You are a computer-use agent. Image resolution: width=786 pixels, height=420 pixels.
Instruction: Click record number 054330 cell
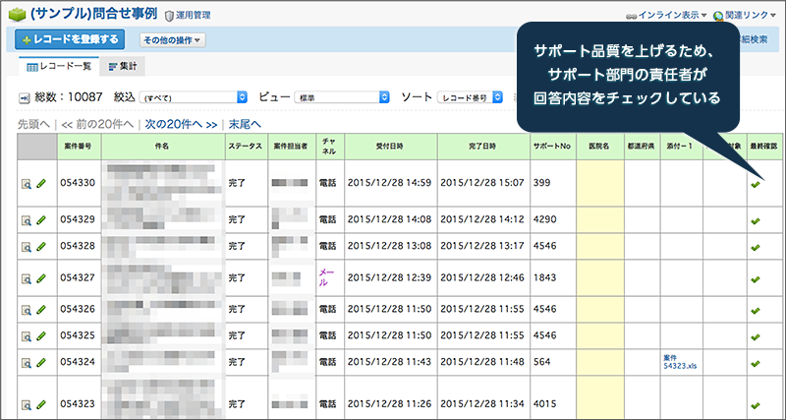(x=78, y=183)
